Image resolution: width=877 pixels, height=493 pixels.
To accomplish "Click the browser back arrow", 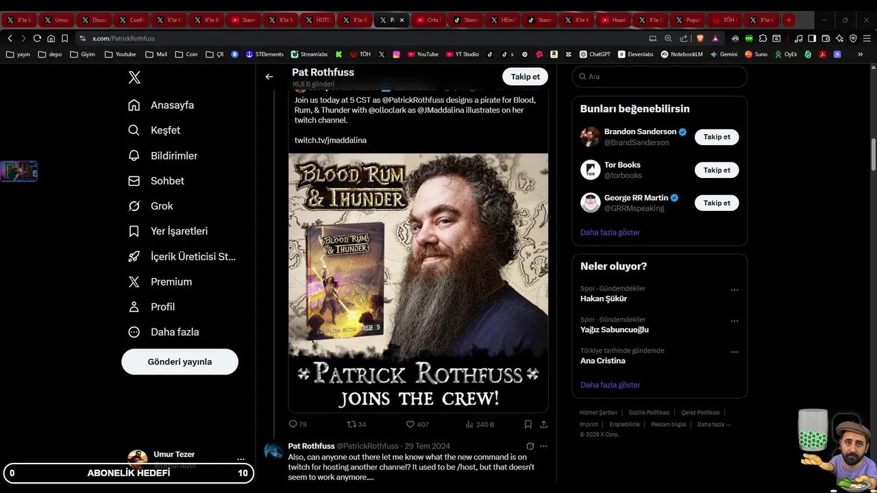I will click(10, 38).
